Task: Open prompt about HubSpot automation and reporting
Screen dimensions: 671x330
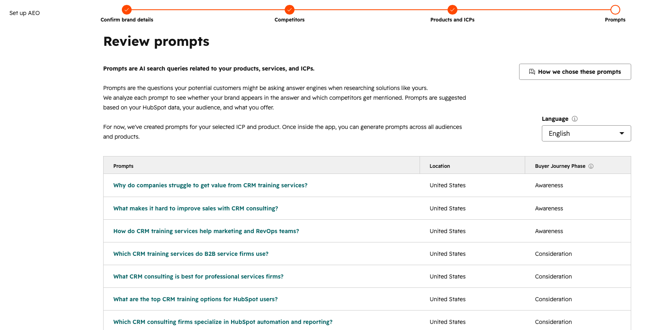Action: pyautogui.click(x=223, y=322)
